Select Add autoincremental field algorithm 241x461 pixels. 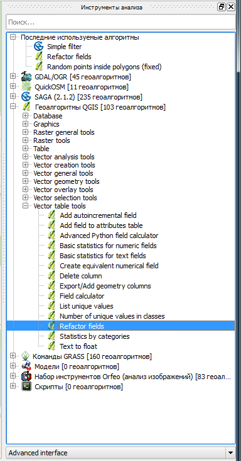tap(98, 215)
